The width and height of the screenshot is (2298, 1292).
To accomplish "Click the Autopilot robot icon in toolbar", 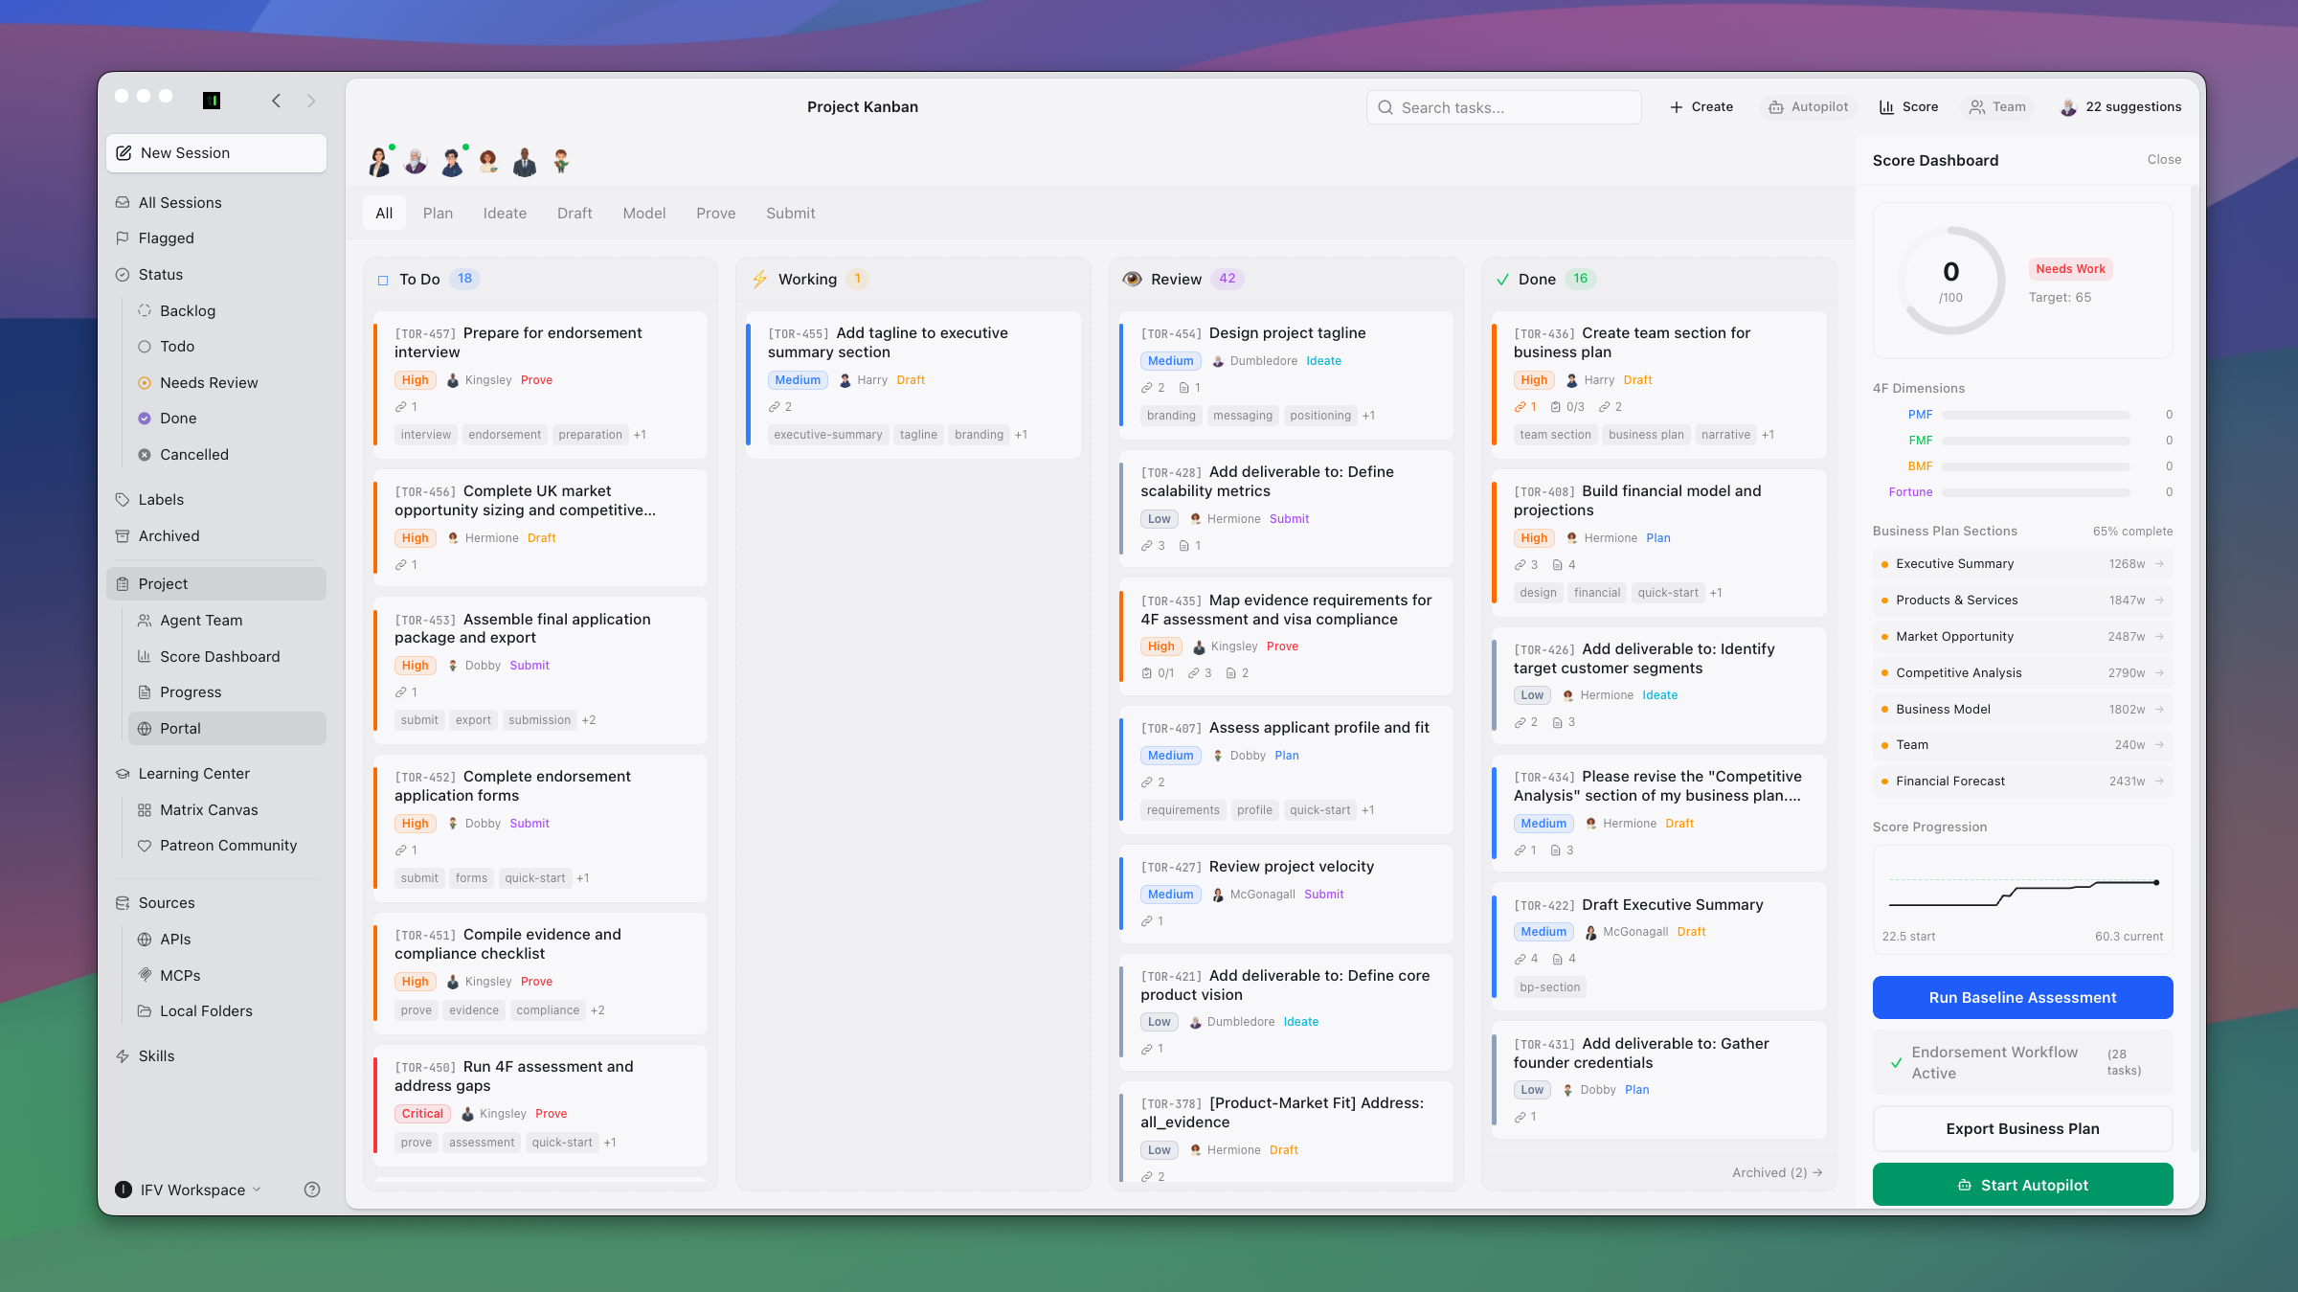I will pyautogui.click(x=1776, y=107).
